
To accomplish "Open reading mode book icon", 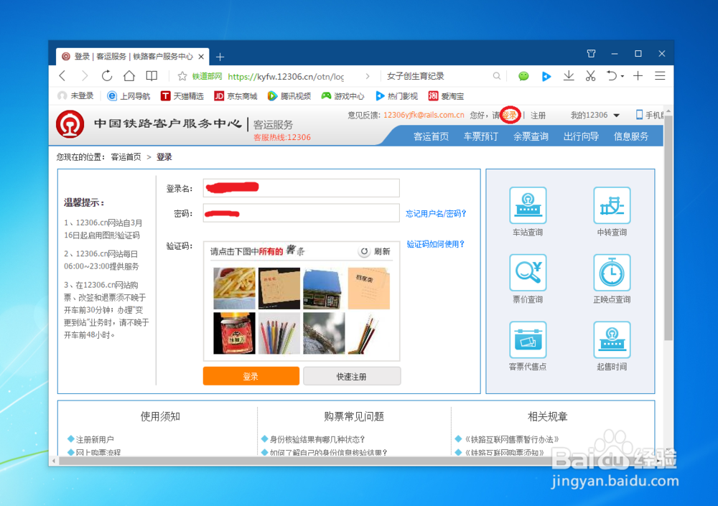I will (x=151, y=76).
